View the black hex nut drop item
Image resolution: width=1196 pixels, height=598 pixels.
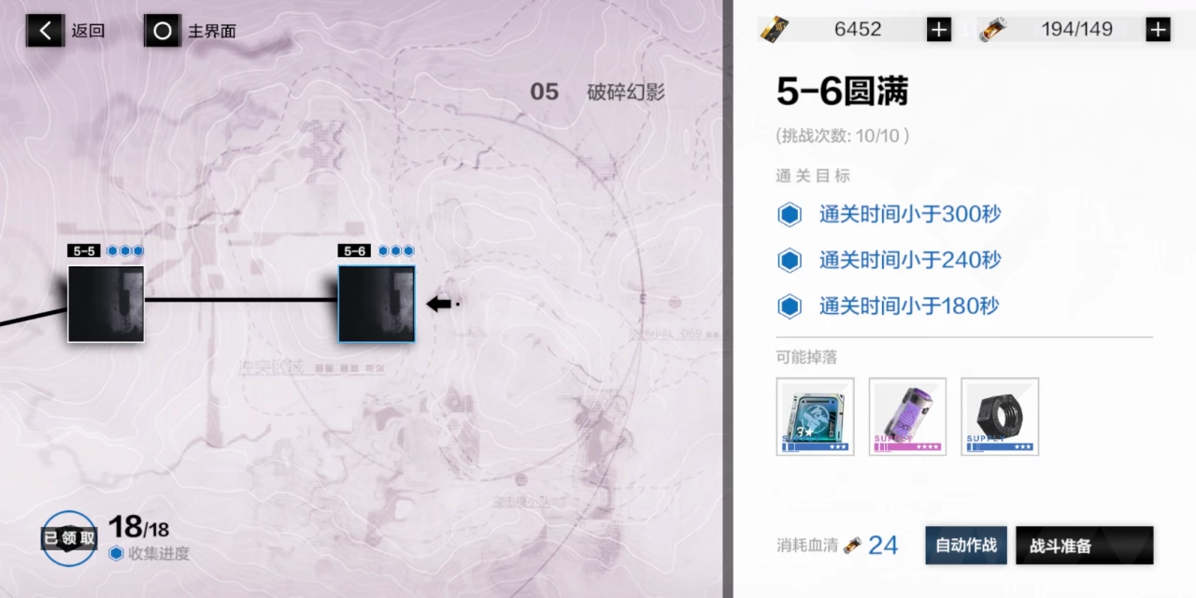point(1000,417)
